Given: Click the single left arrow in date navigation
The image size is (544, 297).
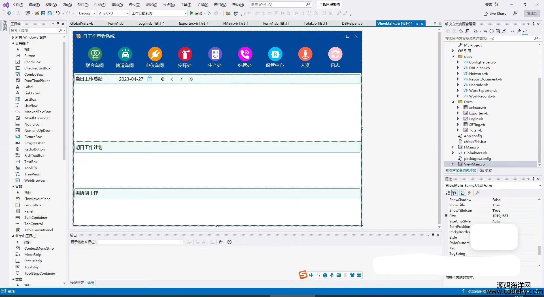Looking at the screenshot, I should [x=172, y=79].
